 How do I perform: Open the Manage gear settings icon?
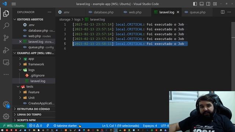coord(6,116)
